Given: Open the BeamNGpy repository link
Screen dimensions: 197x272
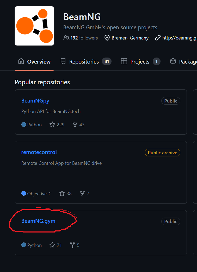Looking at the screenshot, I should tap(35, 101).
